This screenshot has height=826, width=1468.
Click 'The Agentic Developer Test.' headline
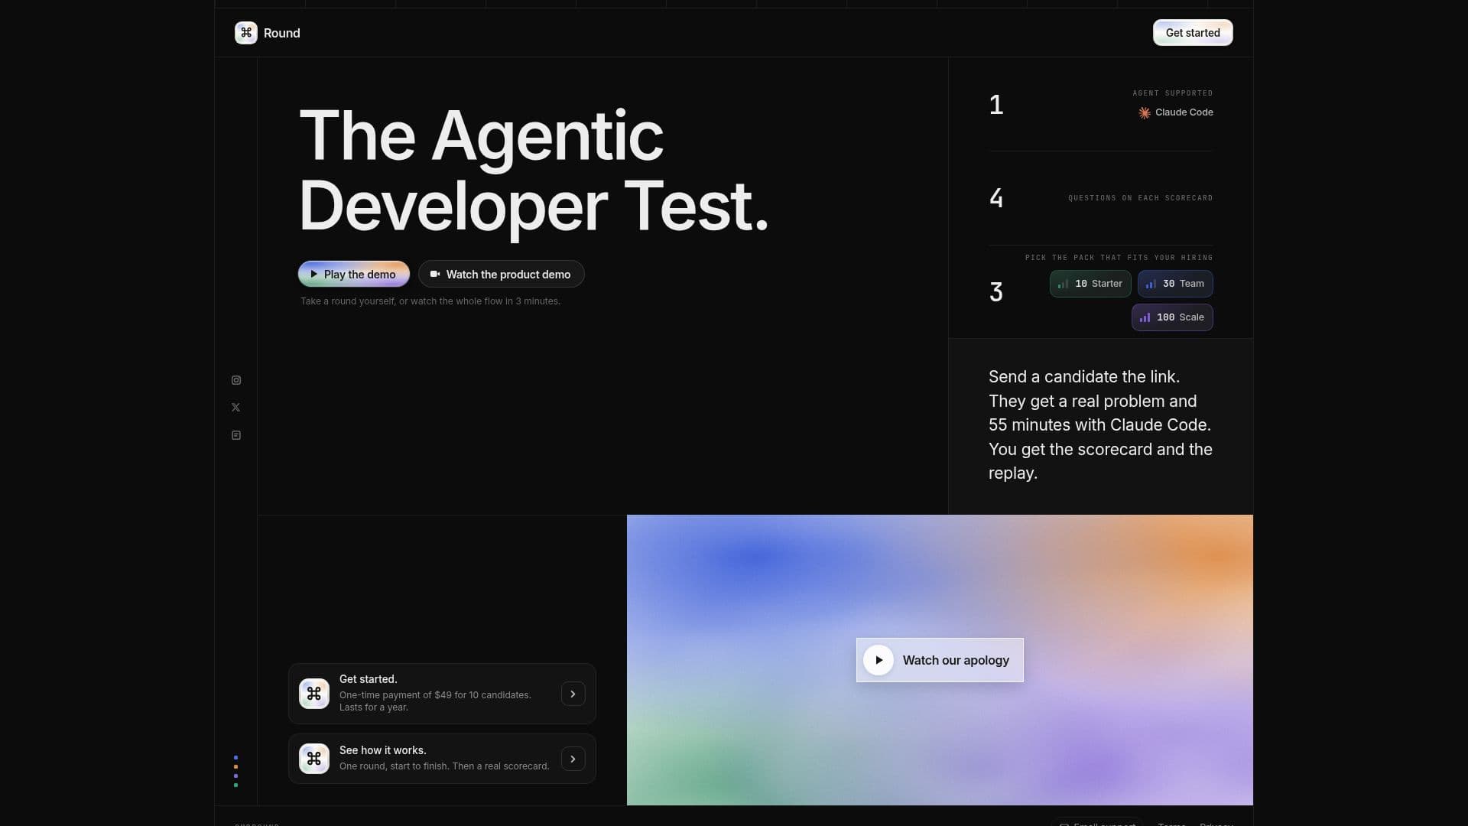point(534,171)
